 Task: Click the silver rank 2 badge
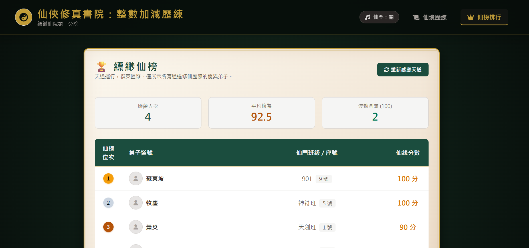[108, 203]
